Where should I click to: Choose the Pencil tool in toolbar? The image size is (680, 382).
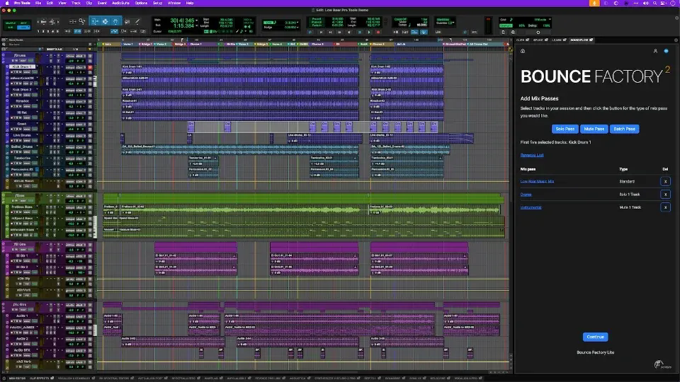(136, 21)
